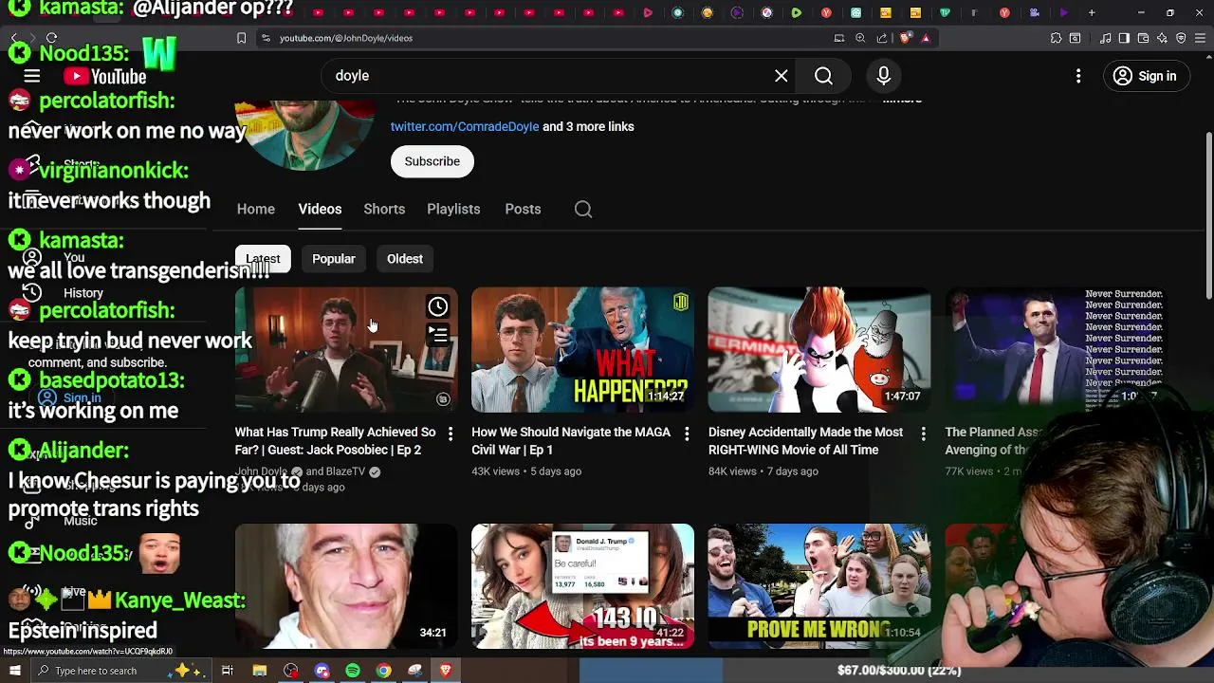Select the Videos tab
Screen dimensions: 1214x683
[x=320, y=209]
